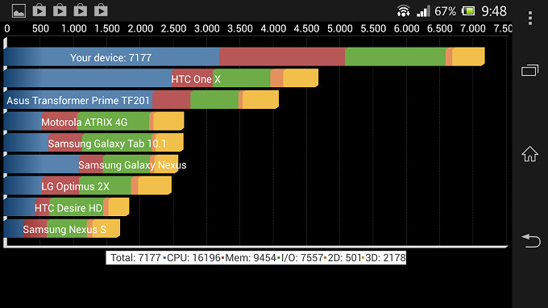Select the Samsung Galaxy Nexus bar
Viewport: 548px width, 308px height.
tap(91, 164)
